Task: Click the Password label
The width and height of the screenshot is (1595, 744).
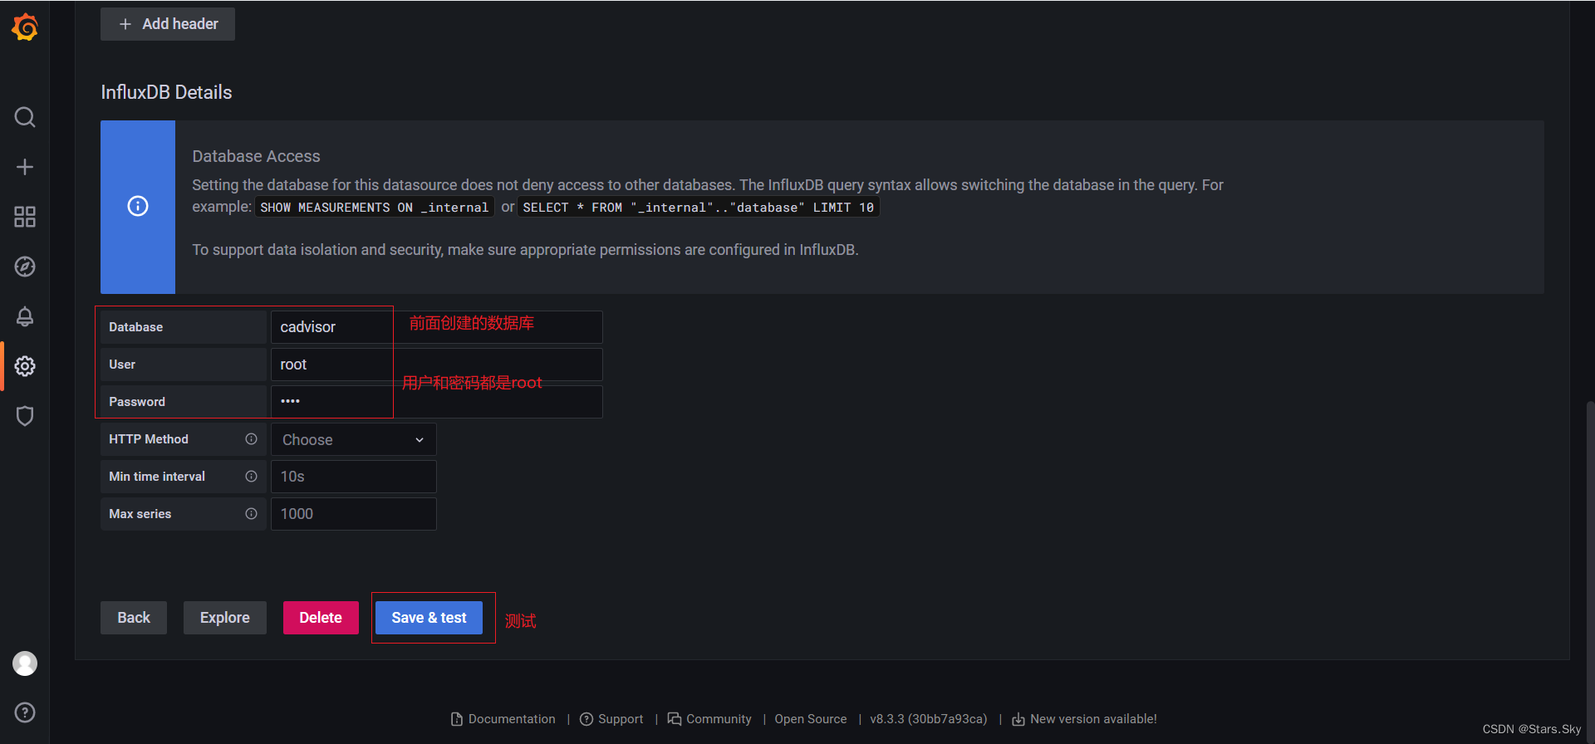Action: (x=137, y=402)
